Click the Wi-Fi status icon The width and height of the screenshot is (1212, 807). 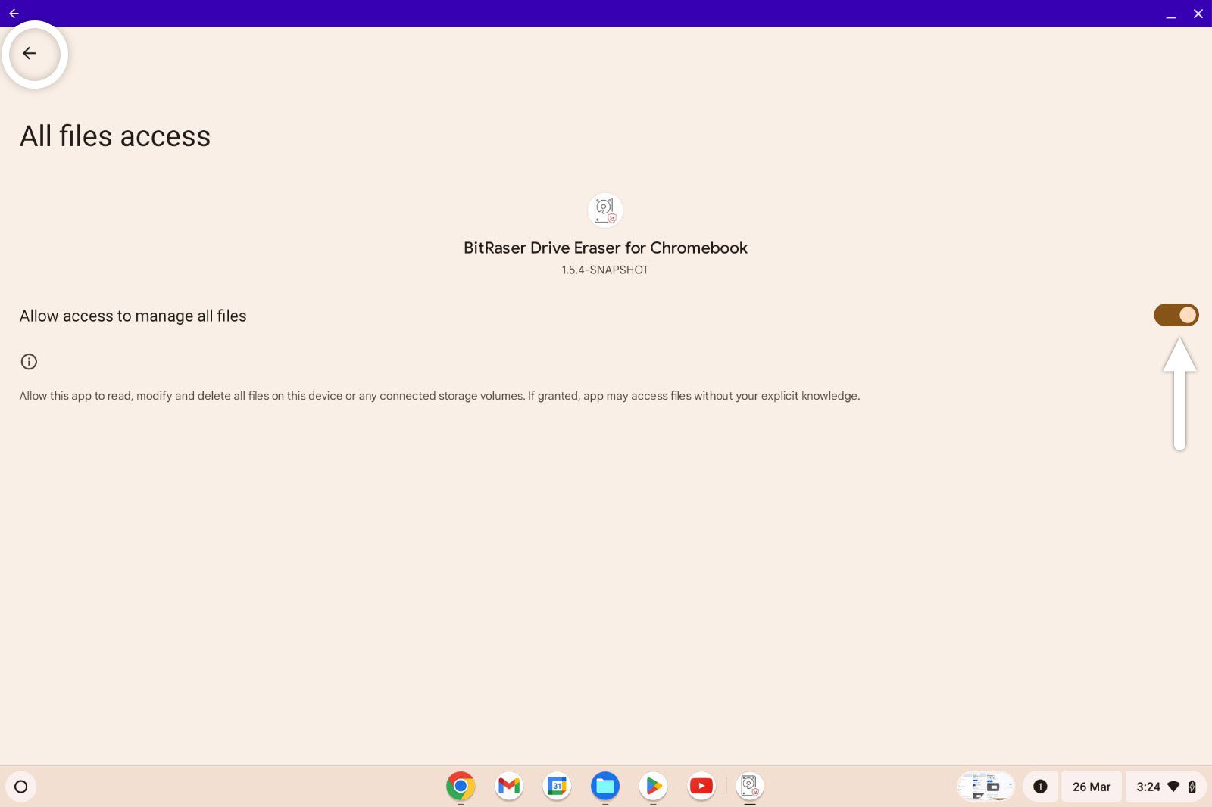click(x=1173, y=787)
